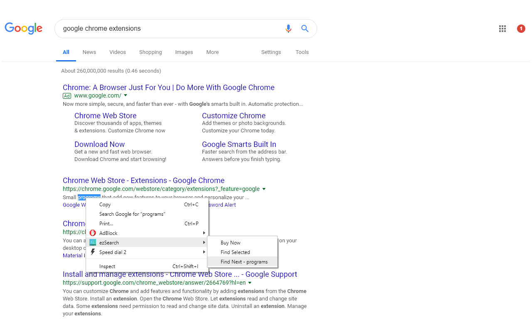Click the chrome.google.com/webstore URL text
Screen dimensions: 532x332
161,189
